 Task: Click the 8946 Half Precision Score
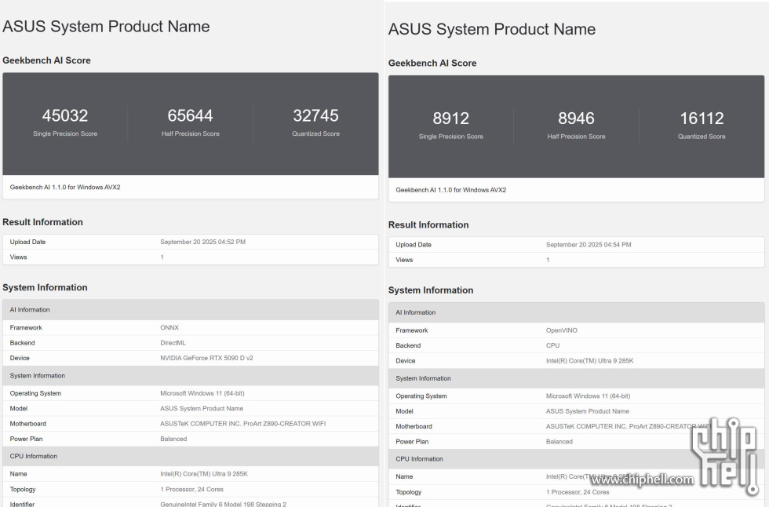576,119
